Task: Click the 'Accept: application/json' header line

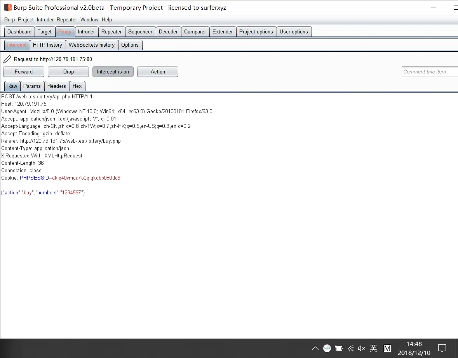Action: point(59,119)
